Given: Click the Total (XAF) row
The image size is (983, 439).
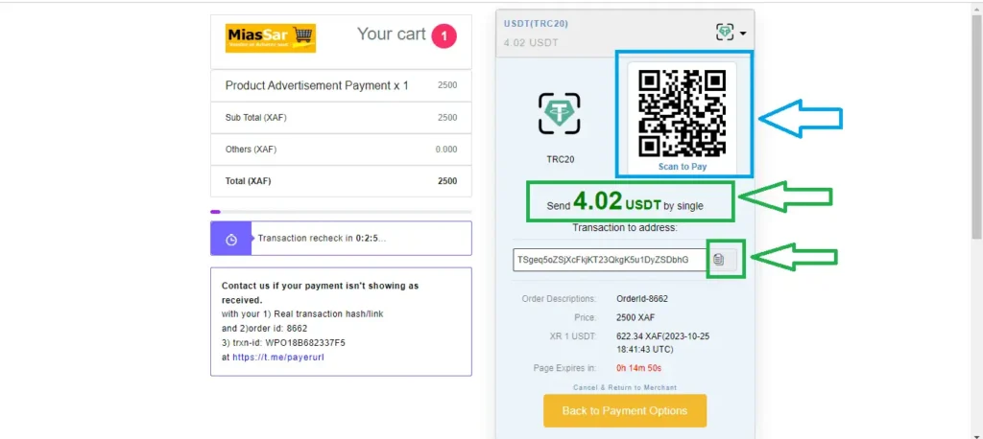Looking at the screenshot, I should click(x=340, y=181).
